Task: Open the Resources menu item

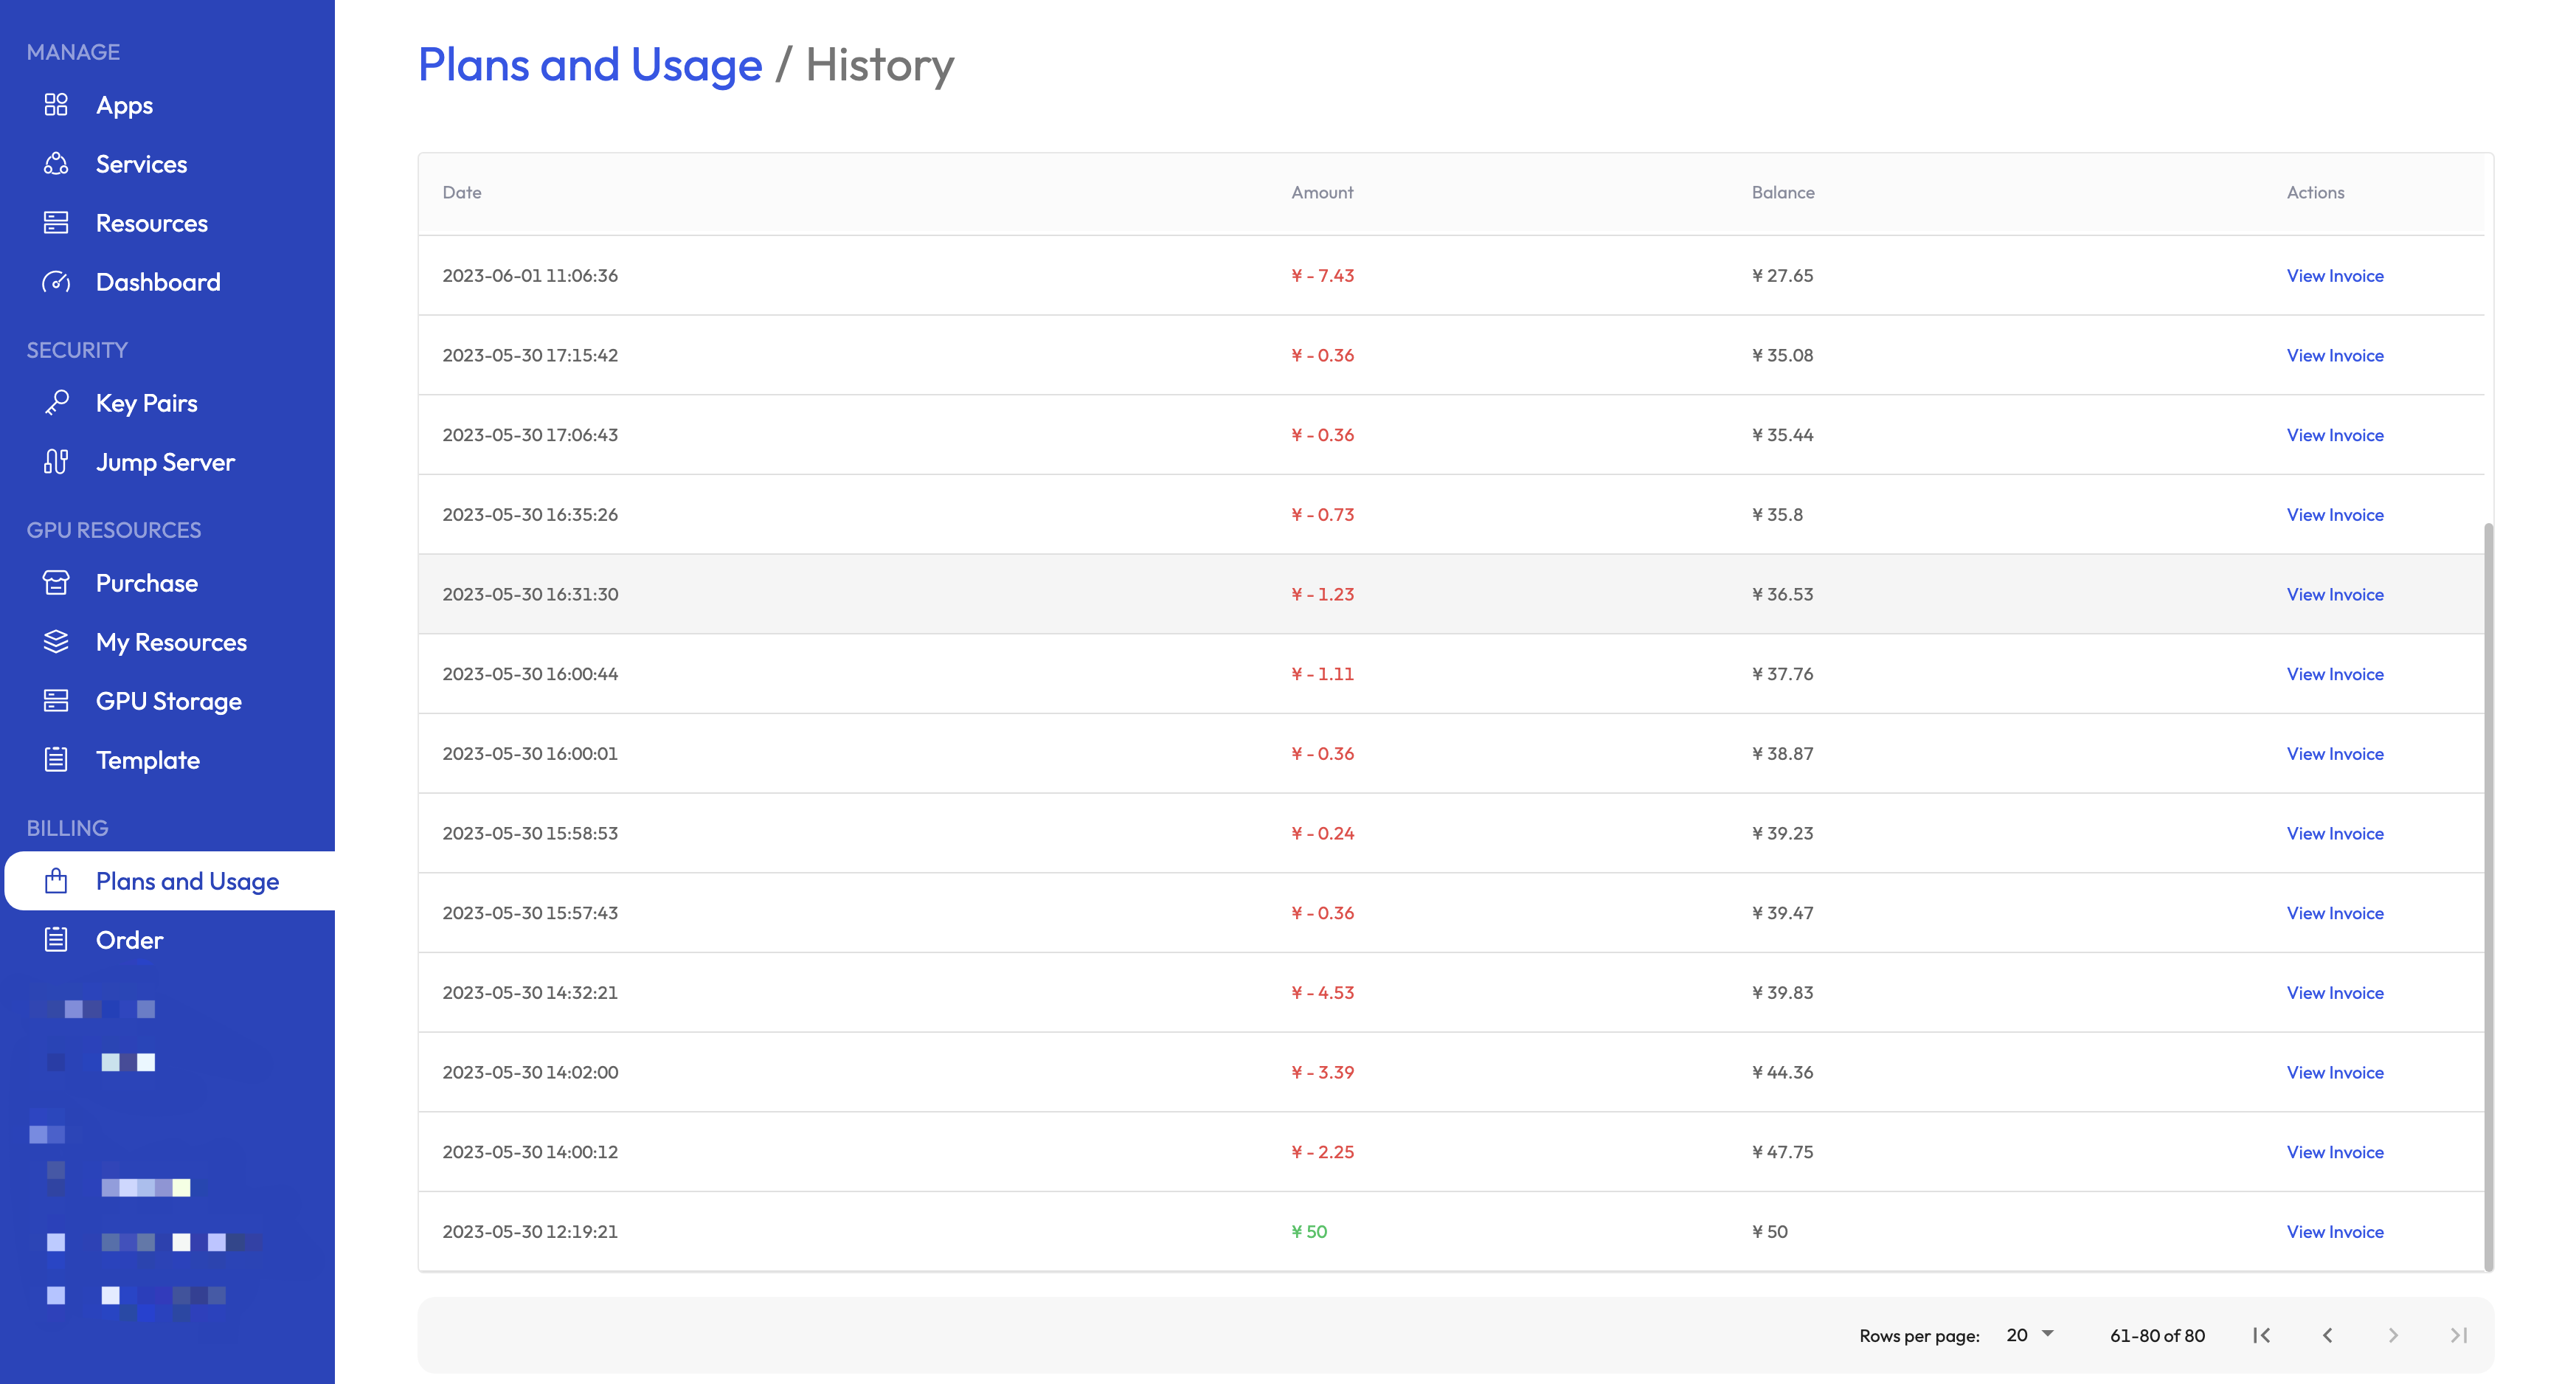Action: [x=151, y=223]
